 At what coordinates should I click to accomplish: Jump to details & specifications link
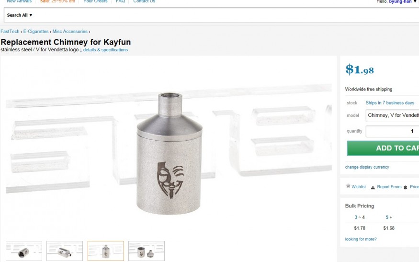[x=105, y=50]
